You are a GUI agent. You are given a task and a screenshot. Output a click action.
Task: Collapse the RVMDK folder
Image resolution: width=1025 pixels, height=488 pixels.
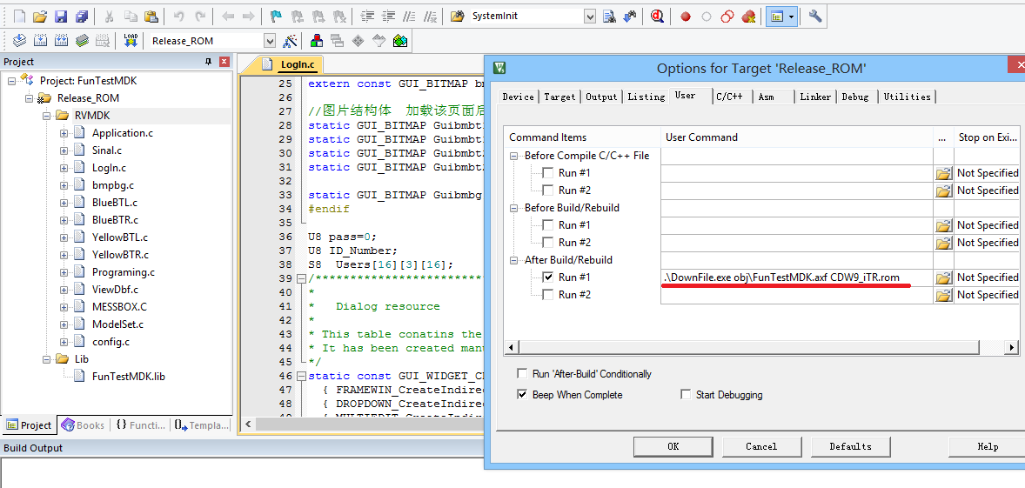tap(46, 116)
